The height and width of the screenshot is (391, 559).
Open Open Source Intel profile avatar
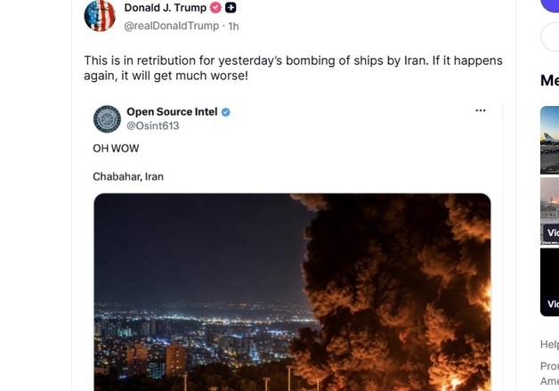coord(107,119)
